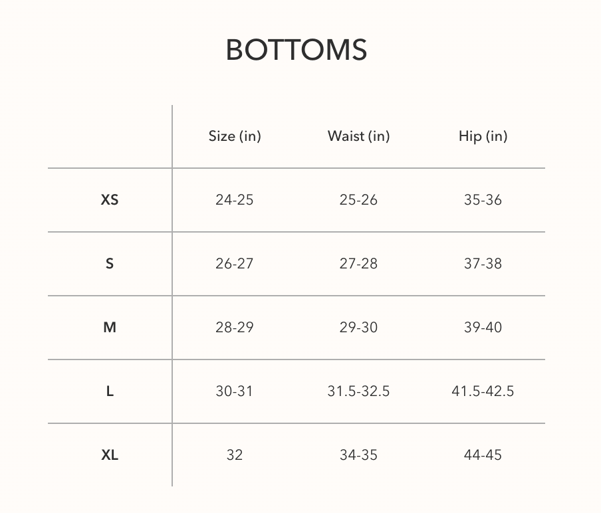Click the M row label

click(x=110, y=327)
